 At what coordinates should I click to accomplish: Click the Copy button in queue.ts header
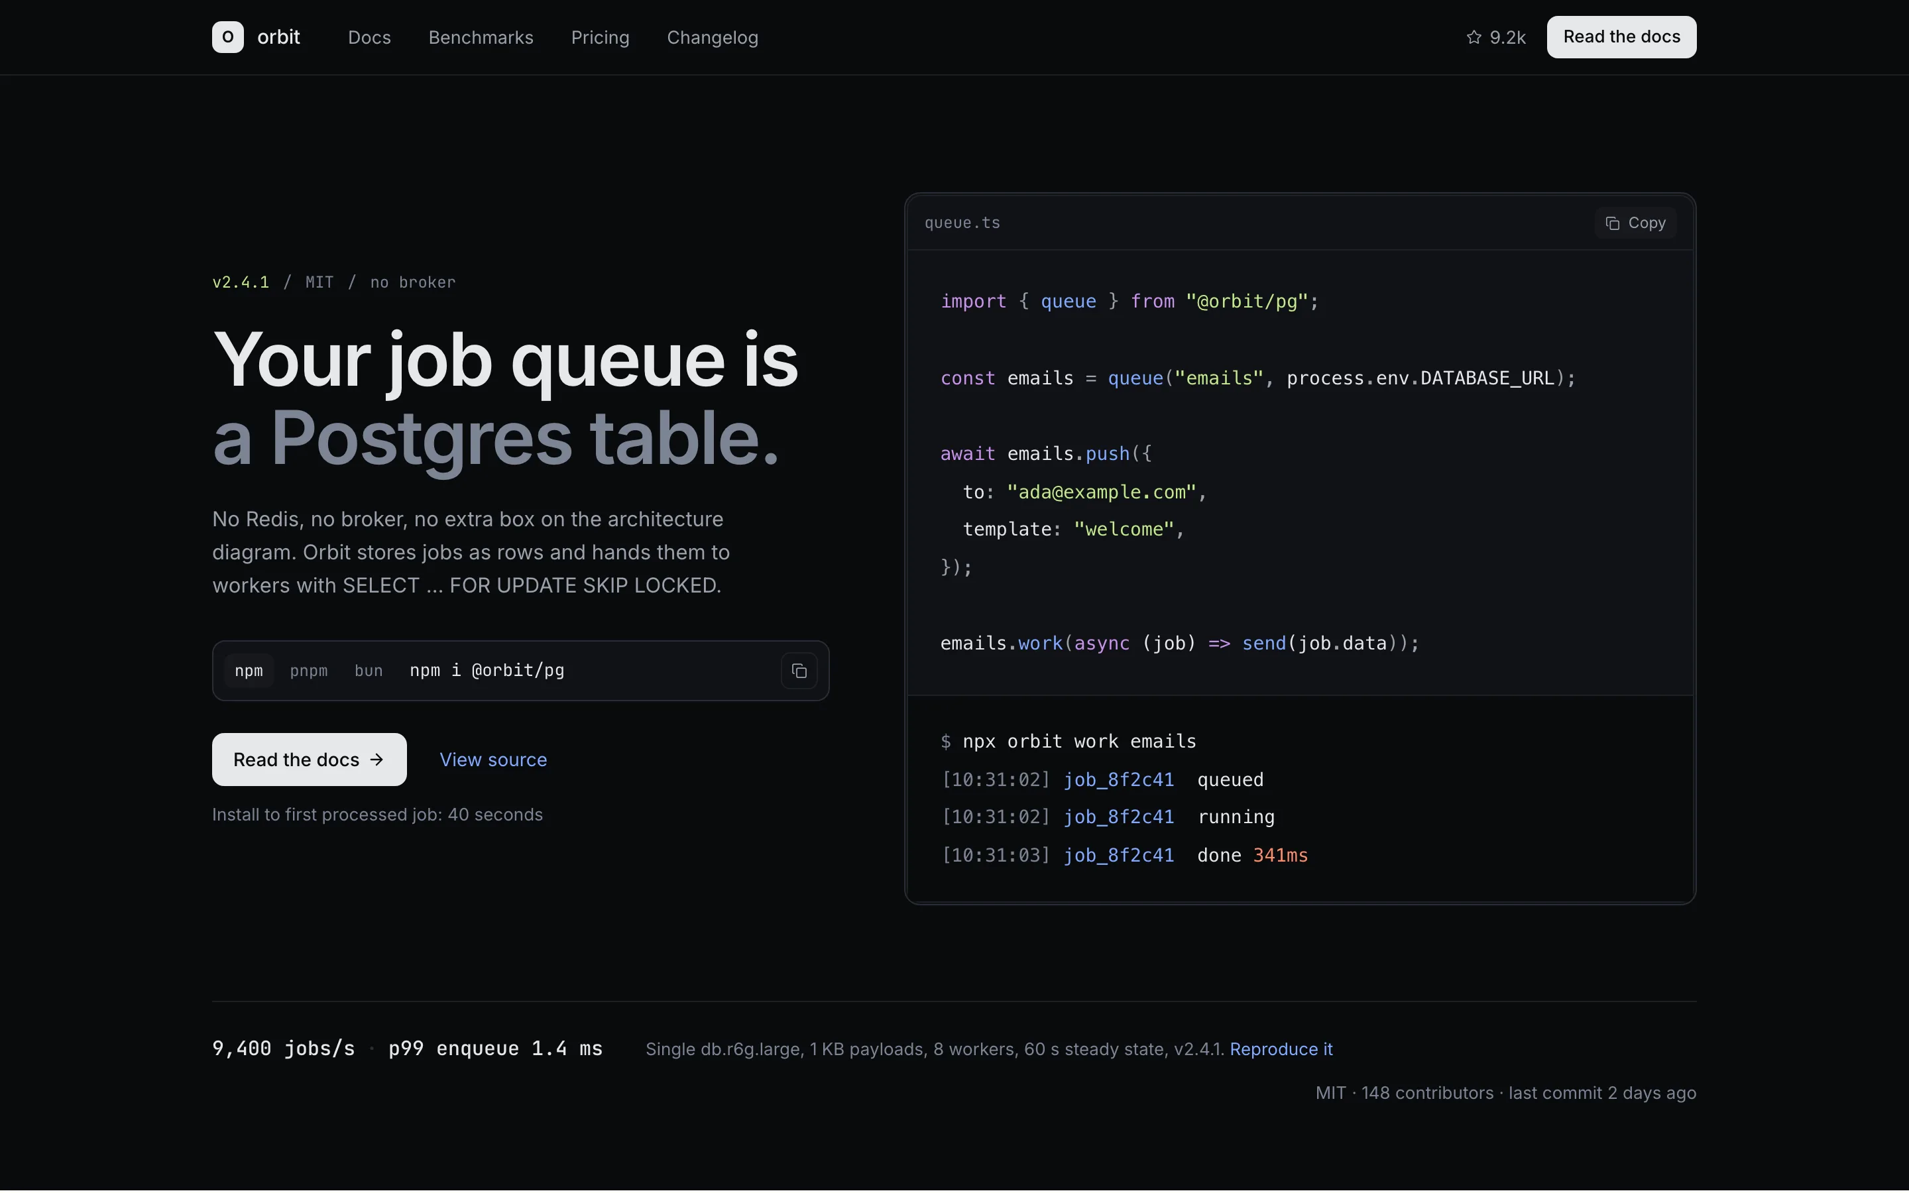click(1635, 223)
